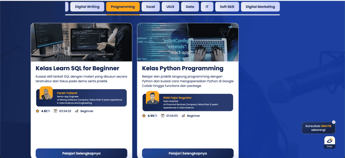The height and width of the screenshot is (158, 345).
Task: Click the level bars icon on SQL card
Action: (x=76, y=111)
